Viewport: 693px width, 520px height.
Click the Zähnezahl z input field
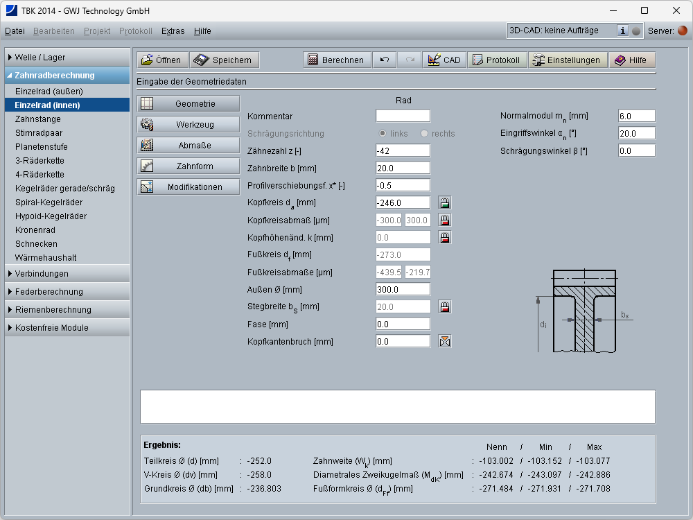click(x=403, y=150)
